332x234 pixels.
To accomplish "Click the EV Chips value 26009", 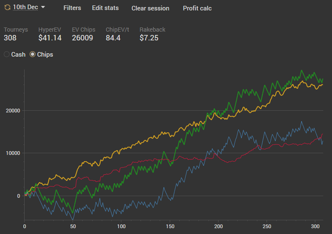I will point(83,38).
